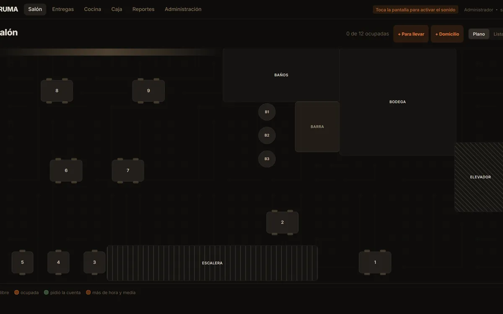Choose bar seat B3

click(267, 159)
